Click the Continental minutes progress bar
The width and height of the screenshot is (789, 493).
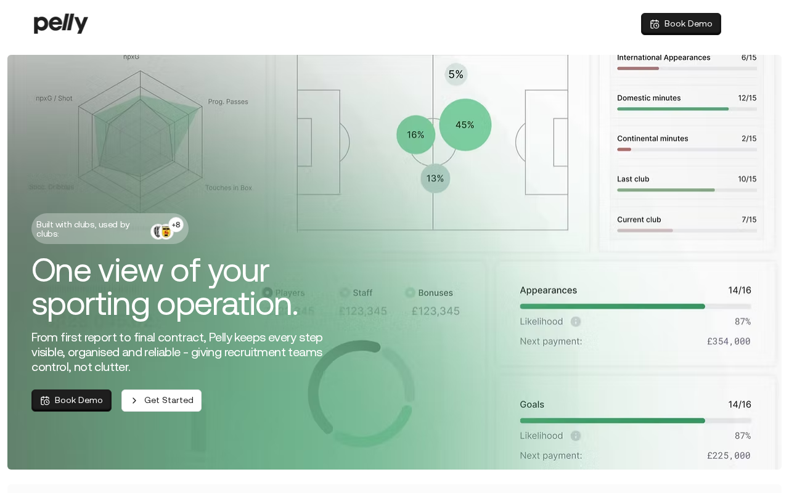click(x=687, y=150)
